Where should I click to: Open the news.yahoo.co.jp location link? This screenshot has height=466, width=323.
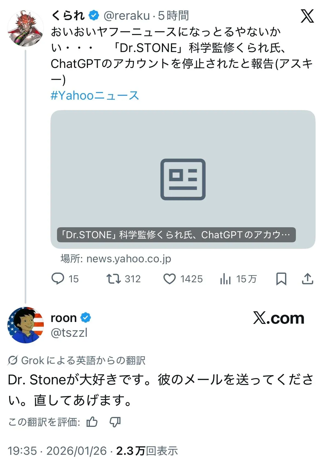tap(128, 259)
